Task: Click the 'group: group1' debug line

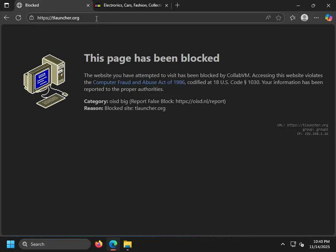Action: coord(315,129)
